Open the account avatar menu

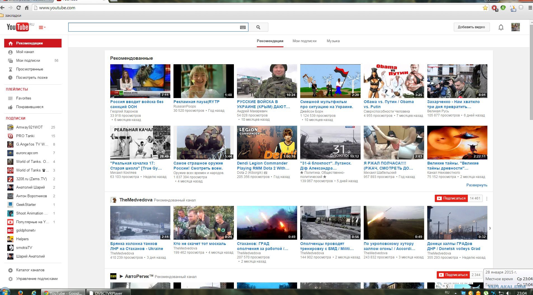[515, 27]
